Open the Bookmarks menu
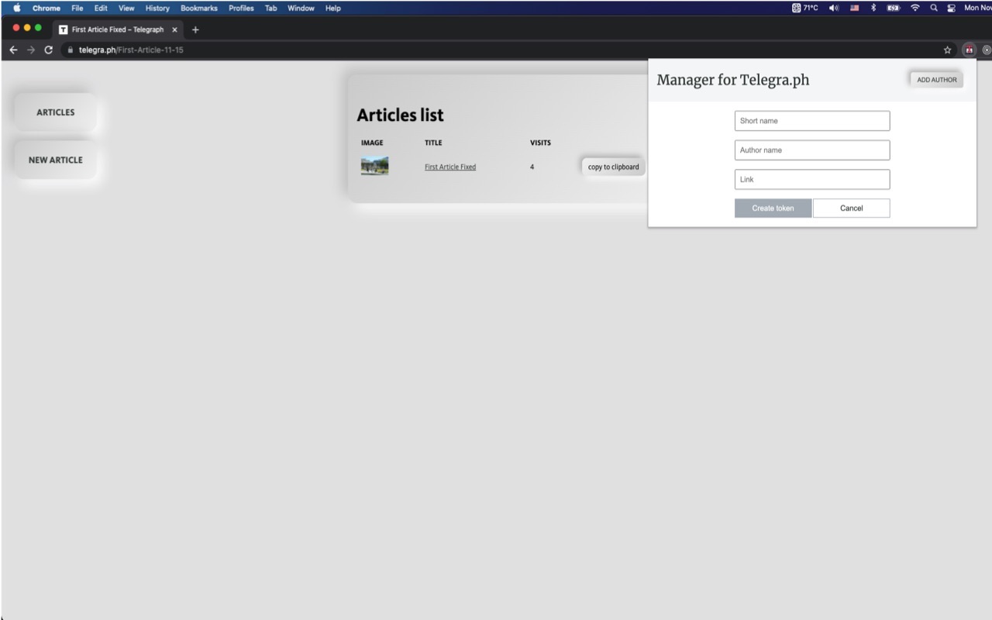992x620 pixels. pyautogui.click(x=199, y=8)
